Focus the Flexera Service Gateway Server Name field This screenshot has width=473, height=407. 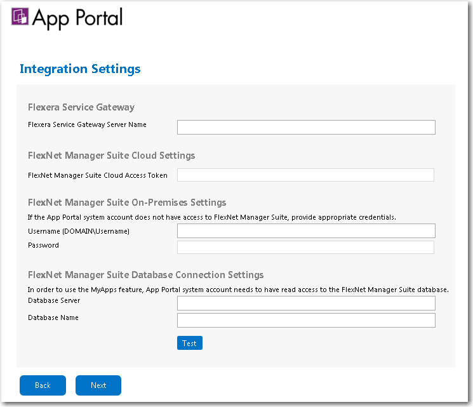pyautogui.click(x=306, y=128)
